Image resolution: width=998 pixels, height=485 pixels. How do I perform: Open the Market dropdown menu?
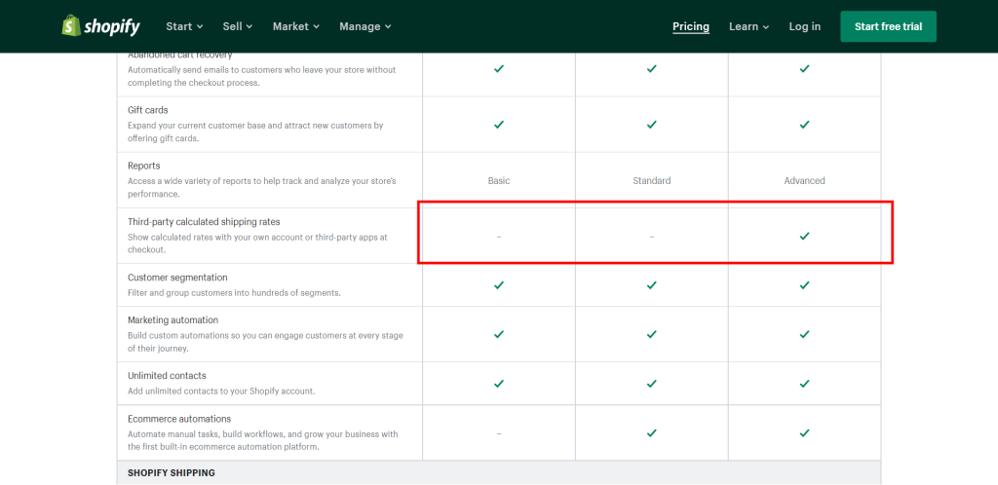pyautogui.click(x=296, y=26)
